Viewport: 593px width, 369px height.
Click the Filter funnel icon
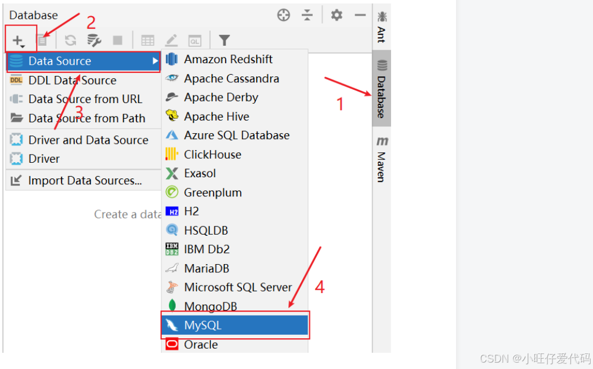(225, 40)
